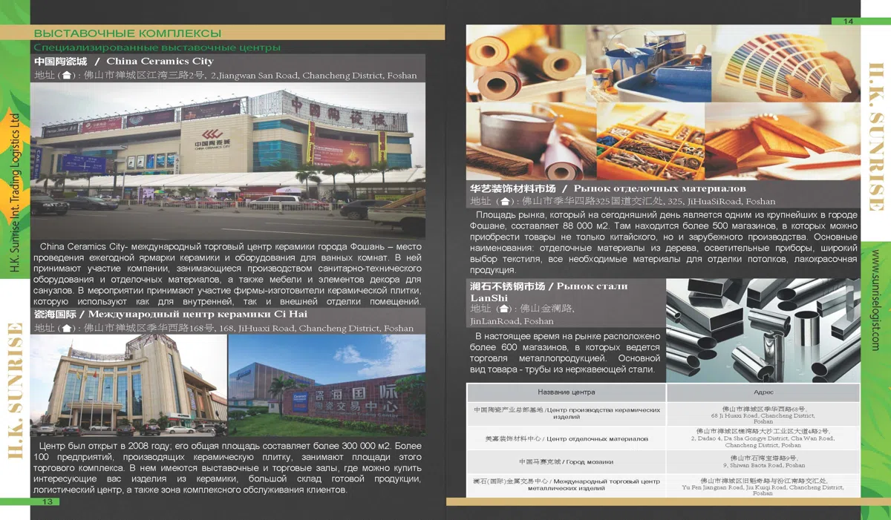Click the house icon beside 325 JiHuaSiRoad address
Image resolution: width=891 pixels, height=520 pixels.
coord(505,201)
